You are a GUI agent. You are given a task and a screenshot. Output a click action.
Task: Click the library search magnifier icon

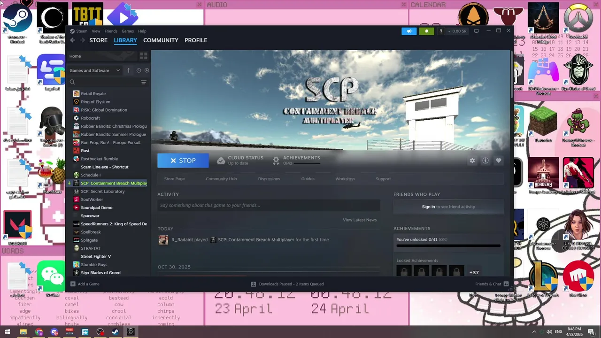point(72,82)
